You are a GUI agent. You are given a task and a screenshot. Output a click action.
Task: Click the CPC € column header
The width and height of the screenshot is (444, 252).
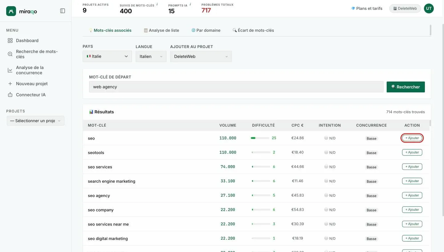(298, 125)
